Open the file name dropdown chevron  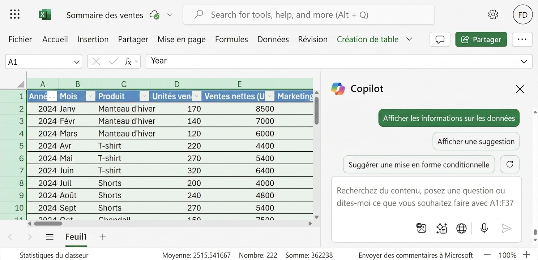170,15
